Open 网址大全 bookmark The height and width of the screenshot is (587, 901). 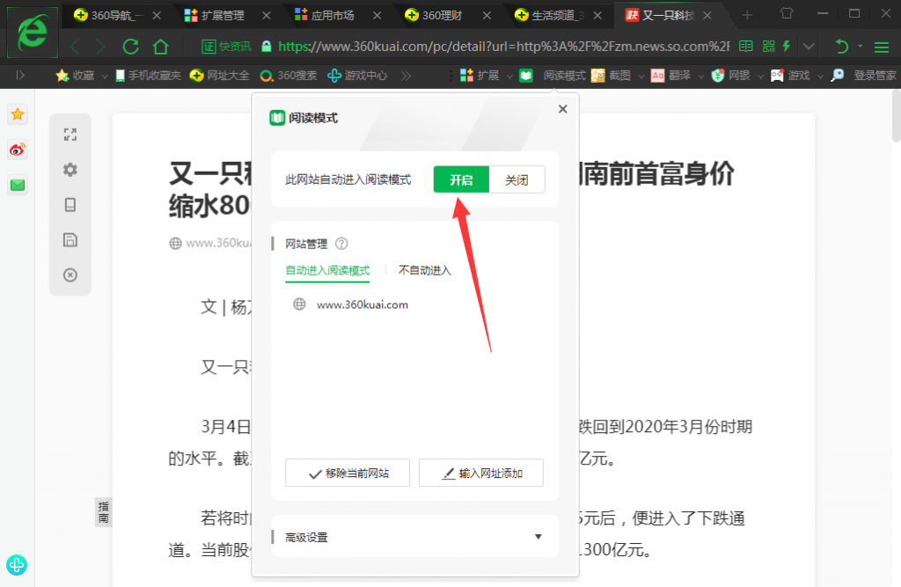click(x=219, y=76)
